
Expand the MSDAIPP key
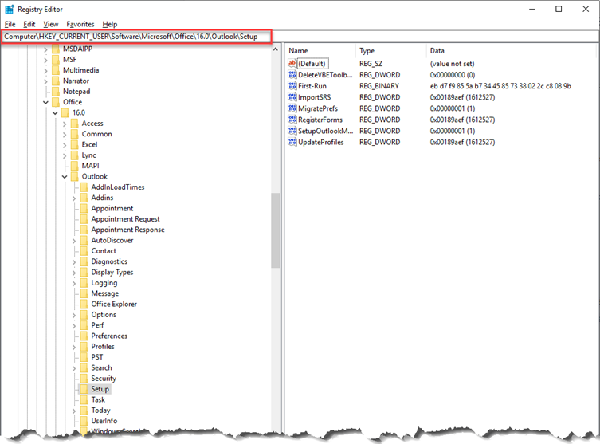click(x=46, y=49)
